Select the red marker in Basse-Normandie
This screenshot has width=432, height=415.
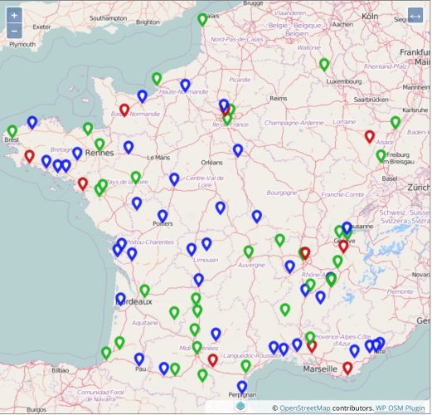click(x=124, y=110)
